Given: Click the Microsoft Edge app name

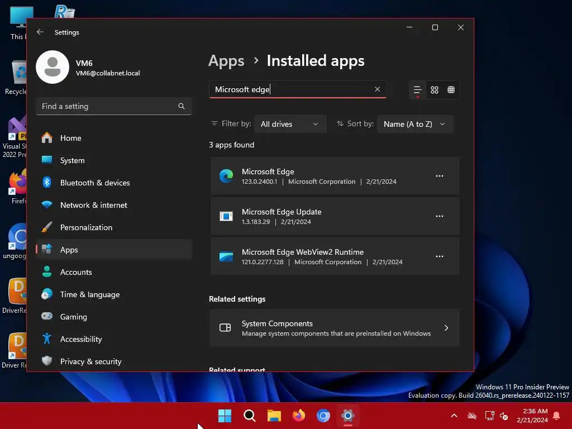Looking at the screenshot, I should (x=268, y=171).
